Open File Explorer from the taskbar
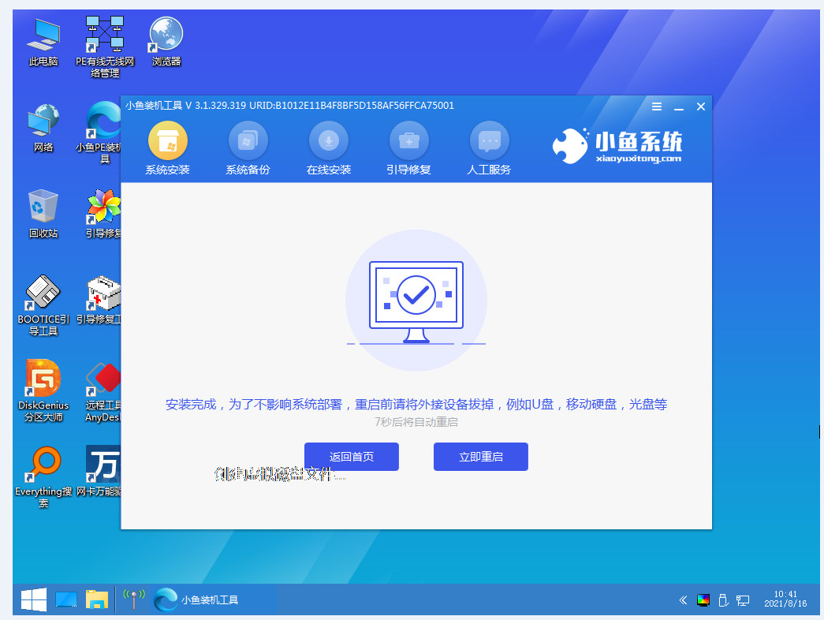 (97, 599)
